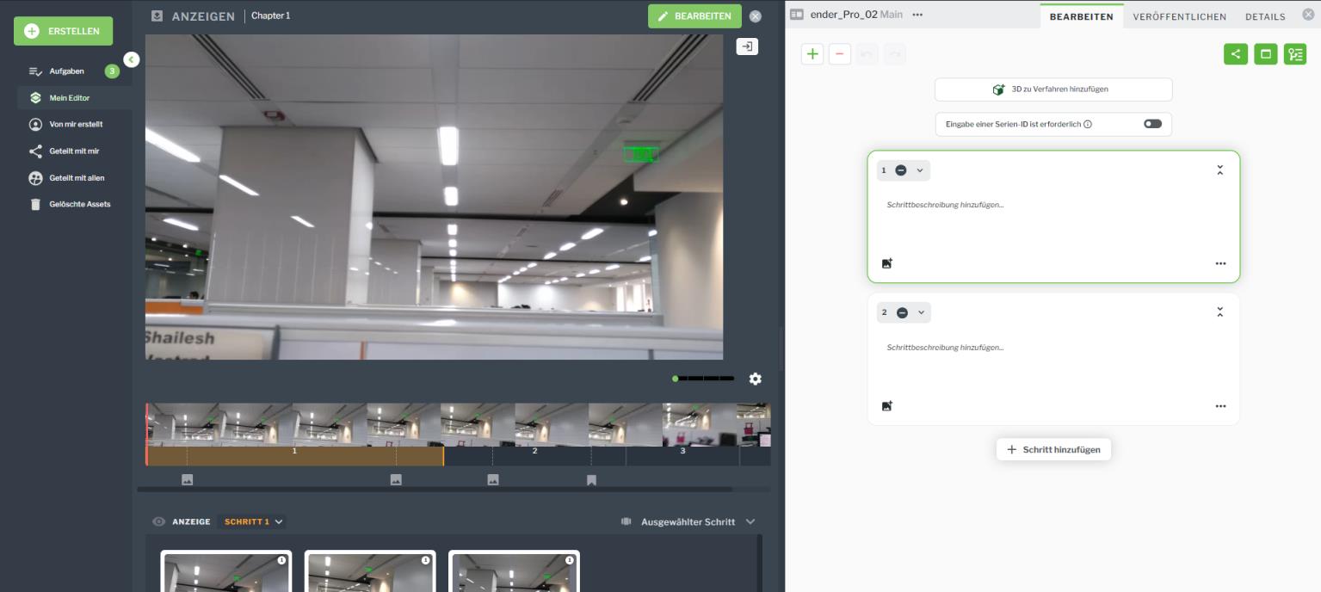Click the green ERSTELLEN button
The width and height of the screenshot is (1321, 592).
click(x=63, y=31)
